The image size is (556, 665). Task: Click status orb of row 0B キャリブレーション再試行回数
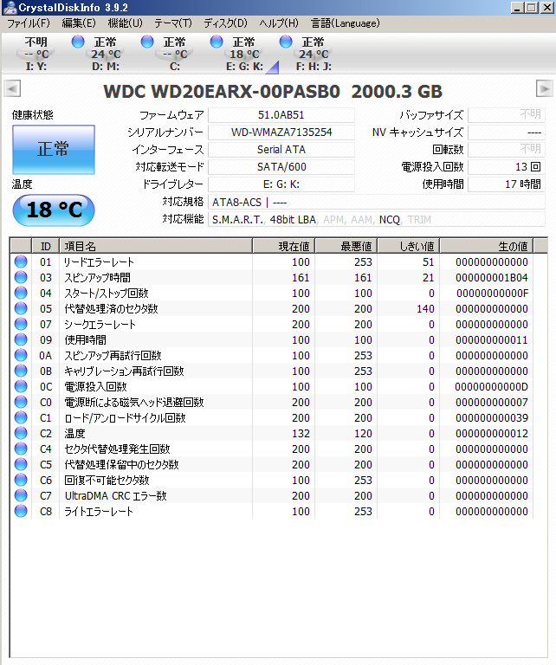click(21, 371)
